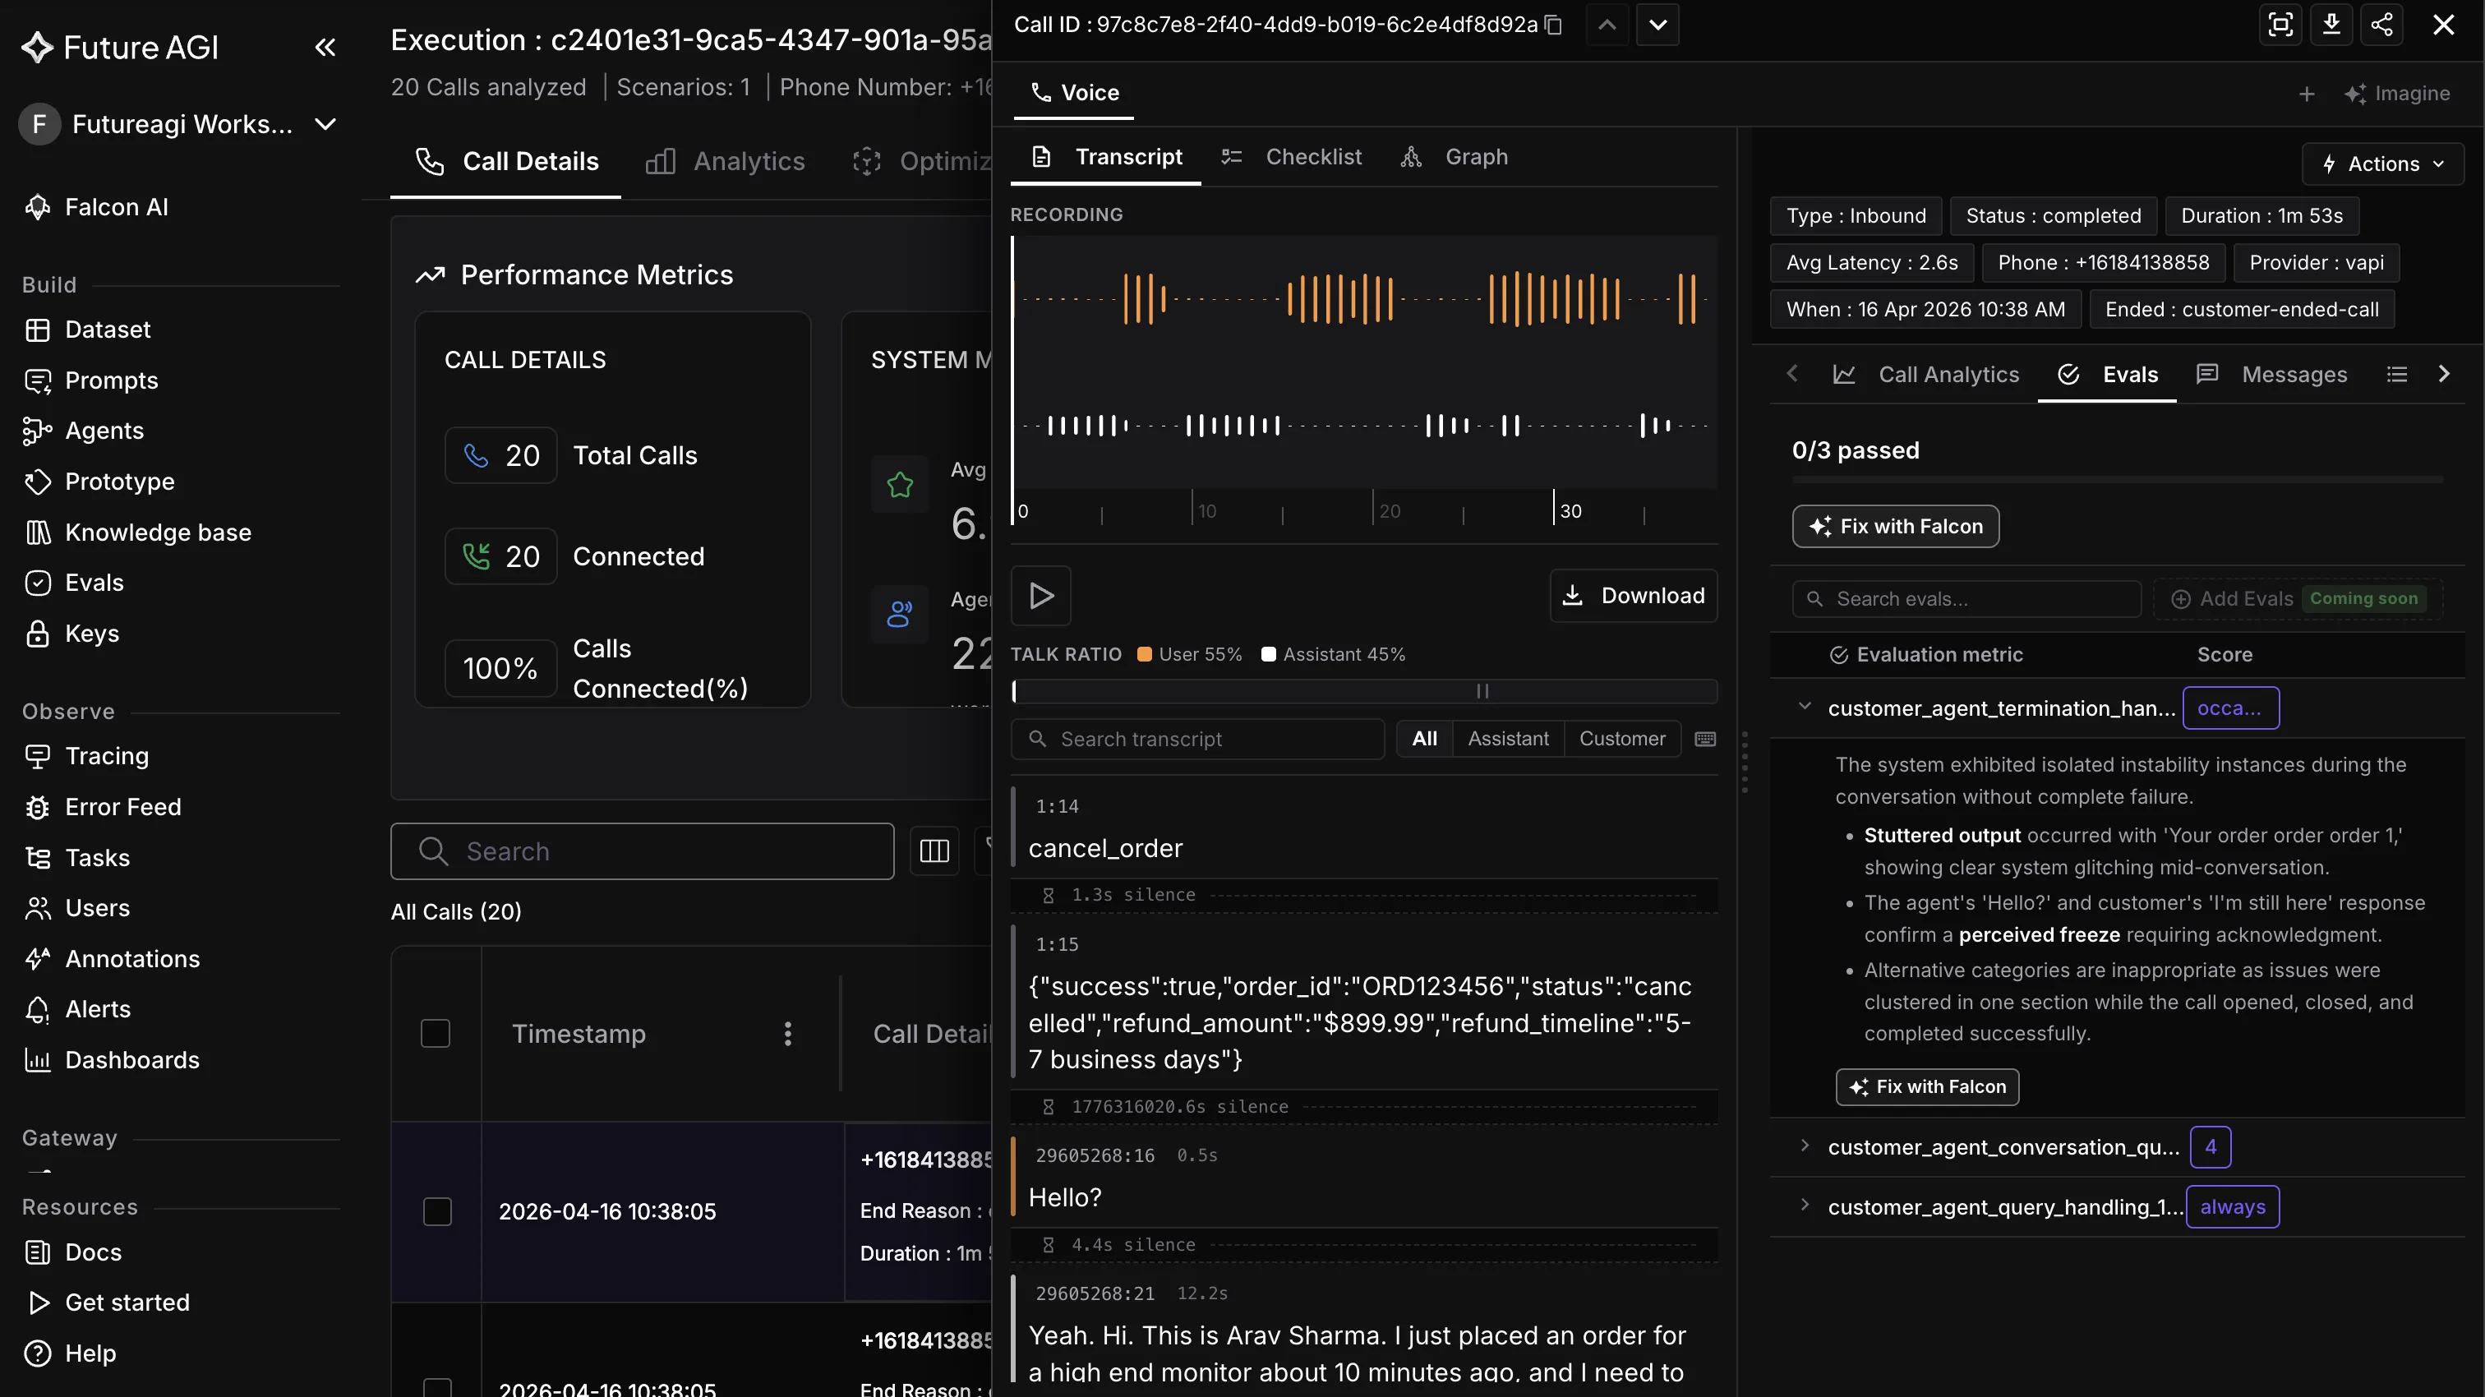This screenshot has width=2485, height=1397.
Task: Filter transcript to Assistant only
Action: point(1508,739)
